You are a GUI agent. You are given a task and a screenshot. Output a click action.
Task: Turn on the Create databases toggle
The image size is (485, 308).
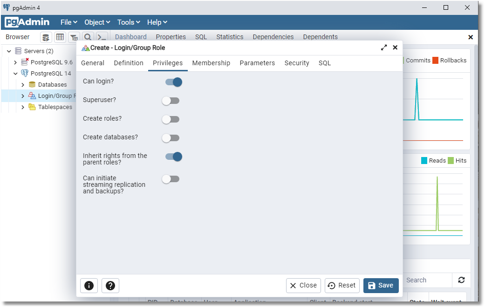(x=171, y=137)
